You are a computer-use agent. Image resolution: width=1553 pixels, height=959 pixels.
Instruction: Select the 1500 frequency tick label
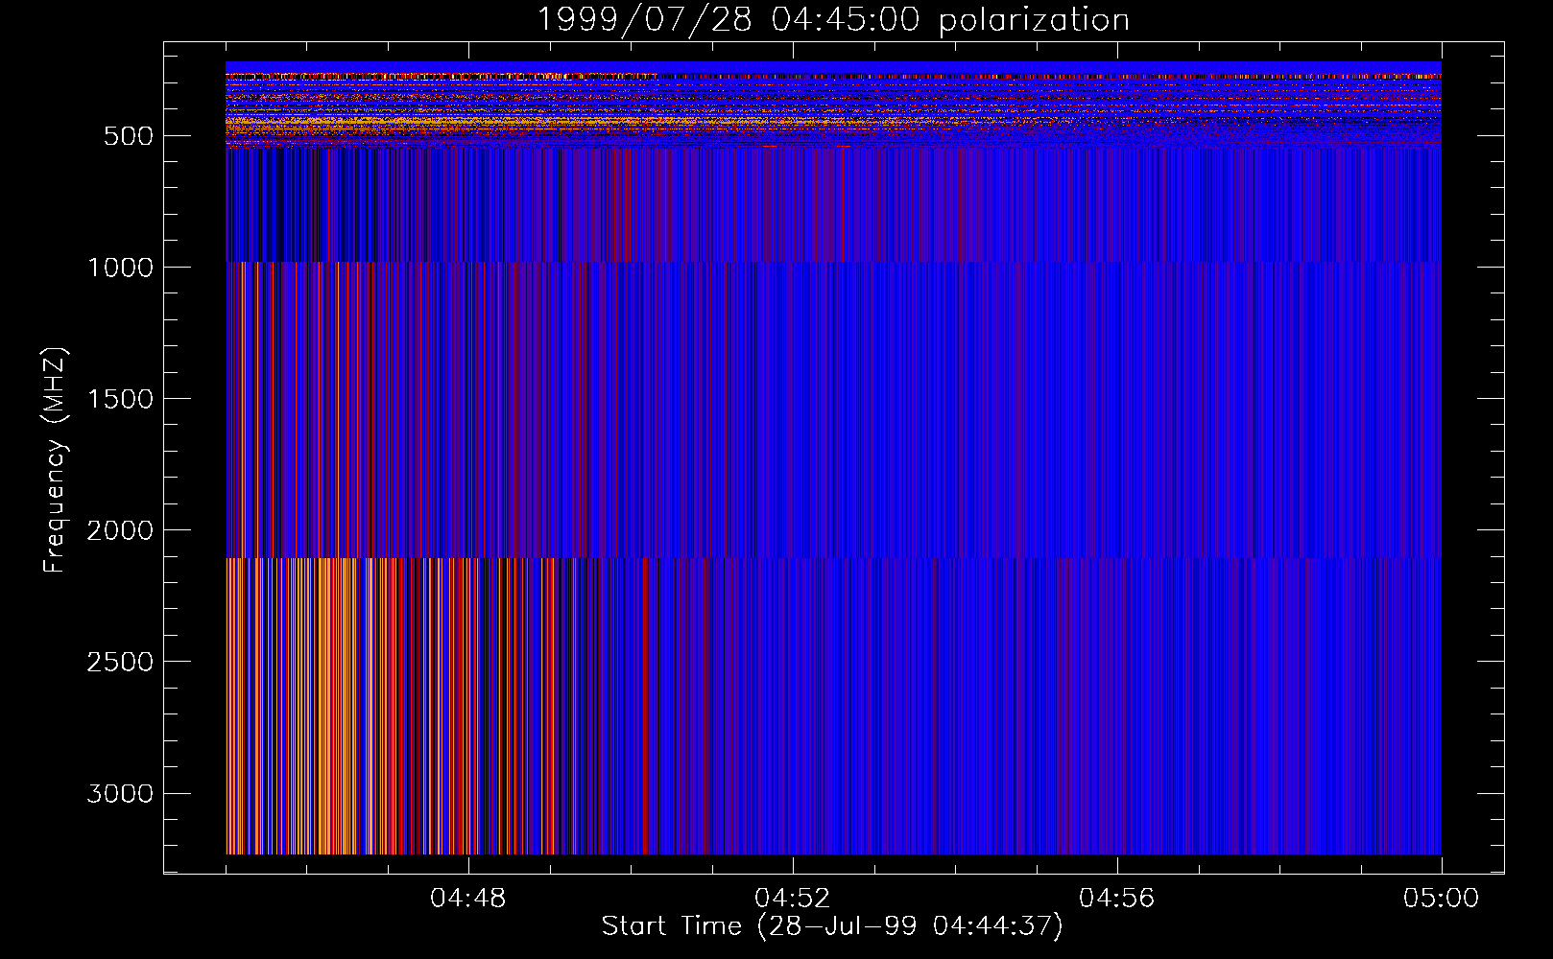[120, 399]
